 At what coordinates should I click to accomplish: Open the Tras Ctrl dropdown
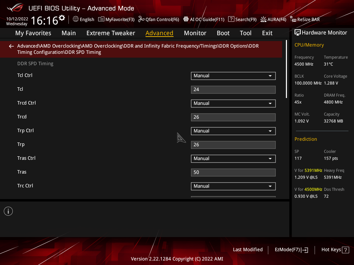[233, 159]
